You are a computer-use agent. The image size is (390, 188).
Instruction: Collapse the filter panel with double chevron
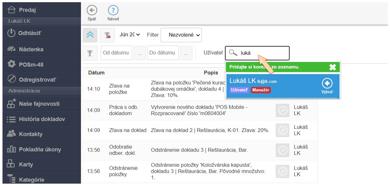(90, 35)
